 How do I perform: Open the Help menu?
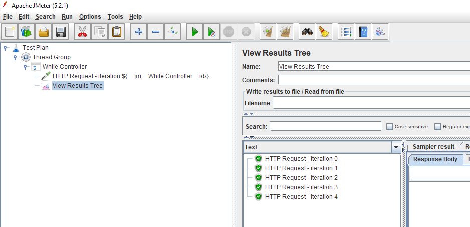(135, 17)
